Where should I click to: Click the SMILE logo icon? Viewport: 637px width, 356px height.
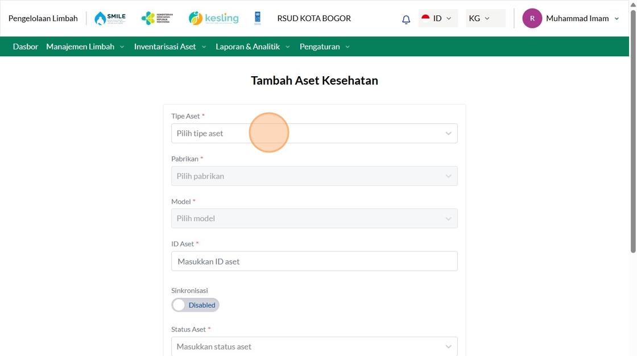pos(110,18)
